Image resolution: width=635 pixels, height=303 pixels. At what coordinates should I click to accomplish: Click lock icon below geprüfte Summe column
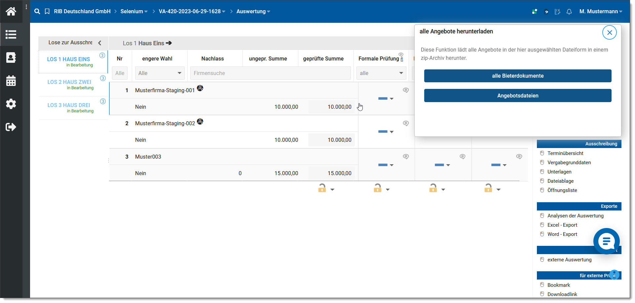[x=322, y=188]
